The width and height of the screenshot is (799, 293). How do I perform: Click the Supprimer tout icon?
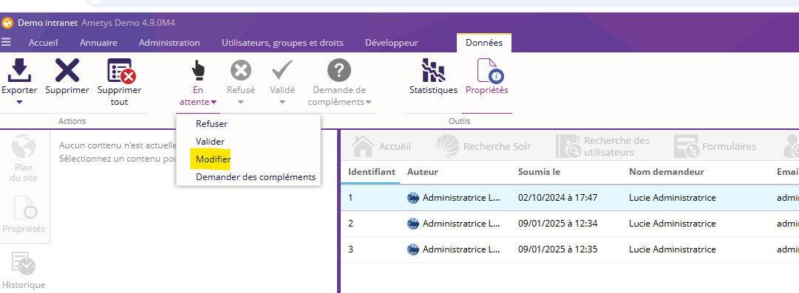click(x=120, y=71)
